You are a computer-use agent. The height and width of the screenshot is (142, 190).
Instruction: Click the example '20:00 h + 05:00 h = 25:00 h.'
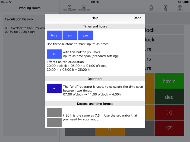[x=69, y=70]
